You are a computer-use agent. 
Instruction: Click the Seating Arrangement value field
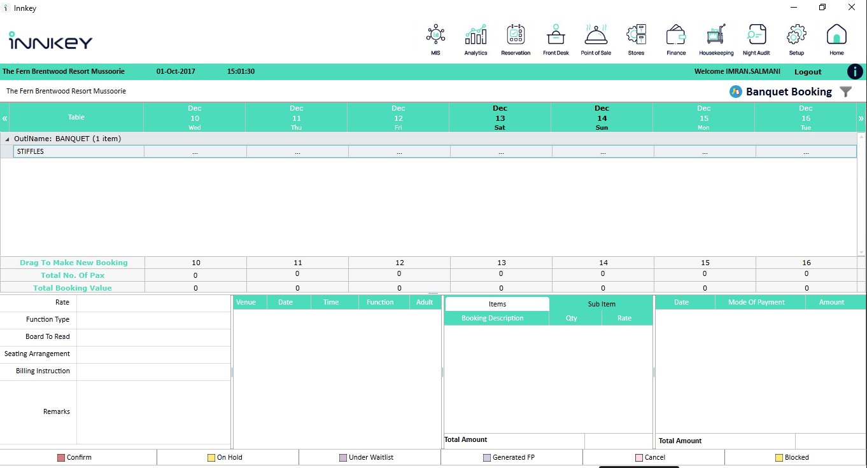coord(153,355)
